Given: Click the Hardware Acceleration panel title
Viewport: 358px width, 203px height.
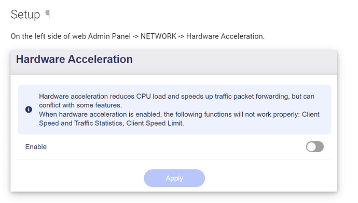Looking at the screenshot, I should coord(74,59).
